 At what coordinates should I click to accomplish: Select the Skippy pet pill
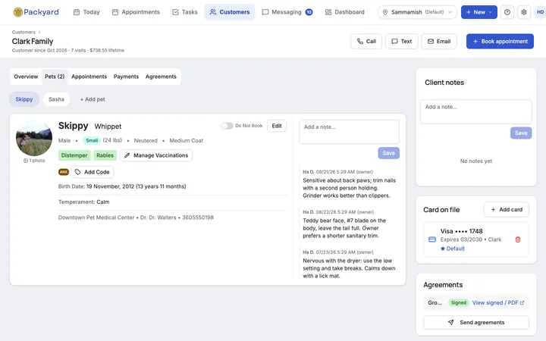point(24,99)
